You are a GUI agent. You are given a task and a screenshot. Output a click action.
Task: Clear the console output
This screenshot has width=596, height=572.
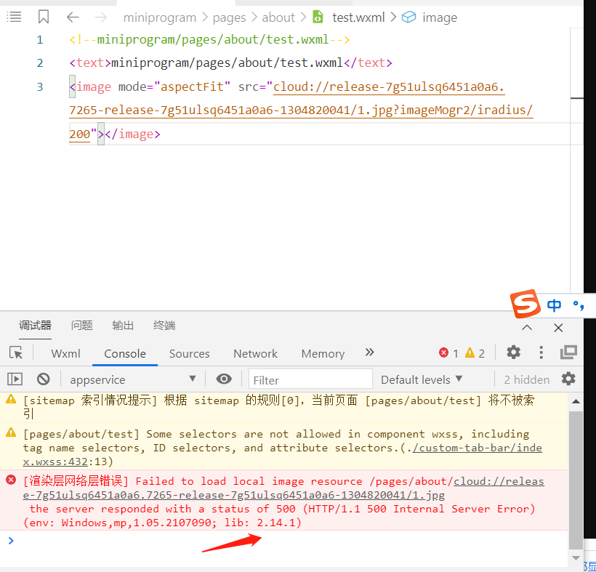click(44, 379)
